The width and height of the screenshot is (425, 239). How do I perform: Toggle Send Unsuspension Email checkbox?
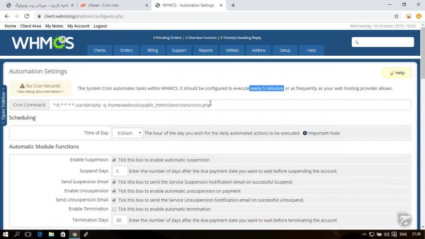pyautogui.click(x=114, y=200)
